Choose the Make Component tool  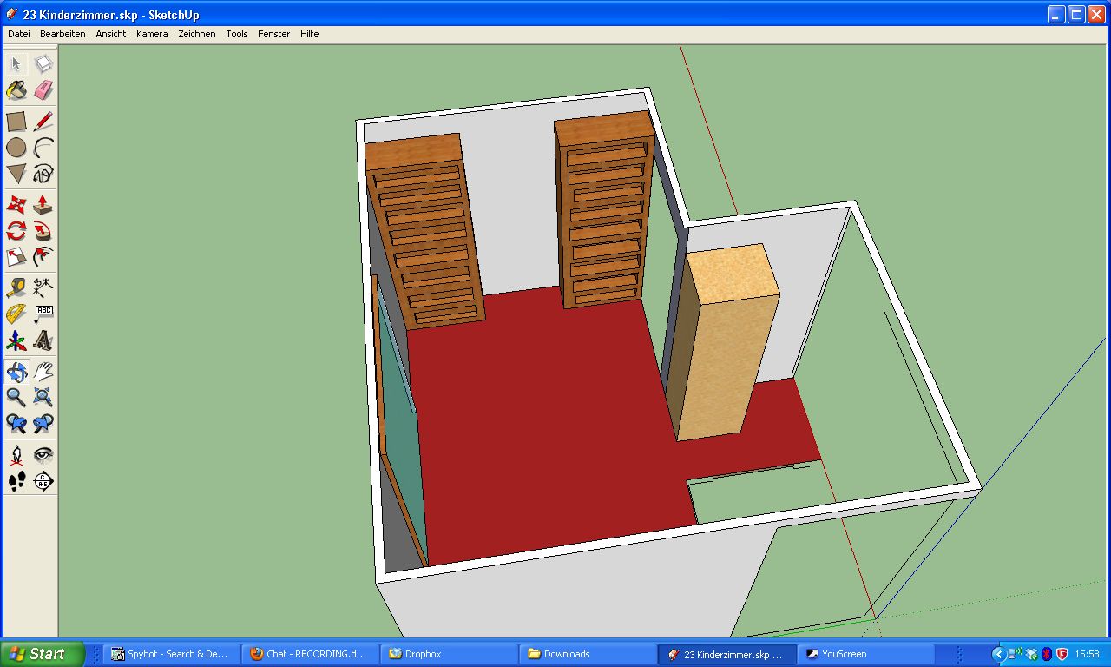(x=43, y=64)
